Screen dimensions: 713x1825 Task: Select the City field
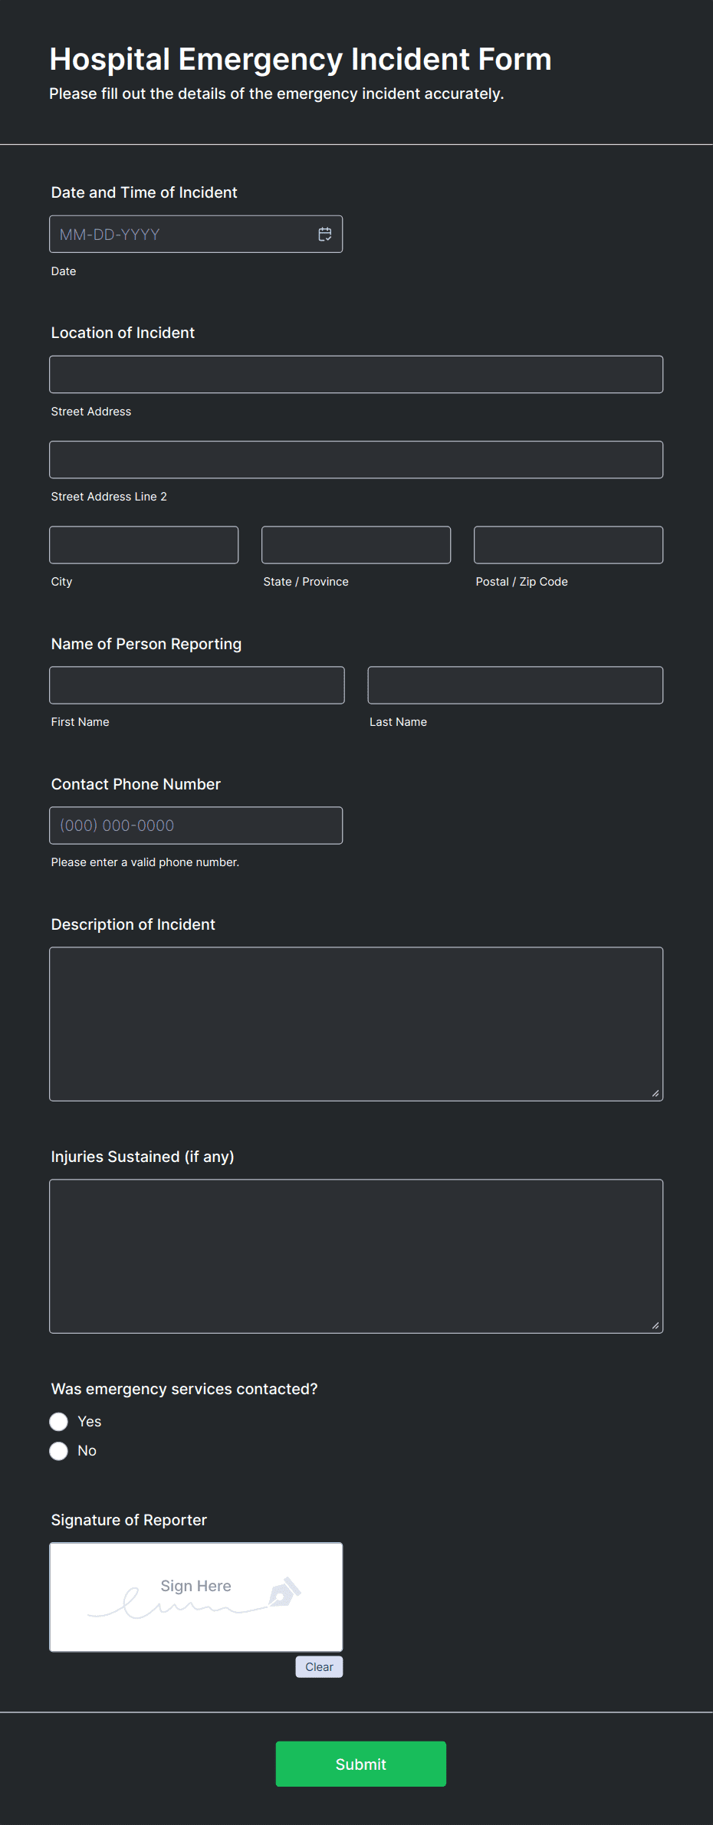pos(144,545)
